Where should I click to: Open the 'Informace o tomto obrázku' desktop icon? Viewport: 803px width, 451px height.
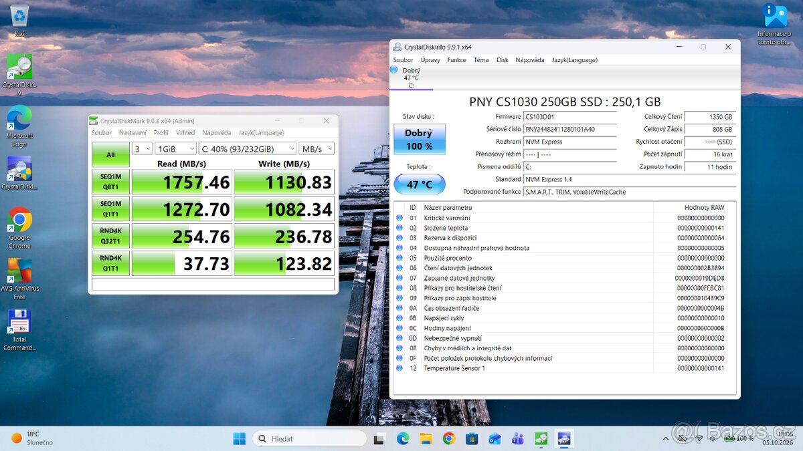click(775, 23)
